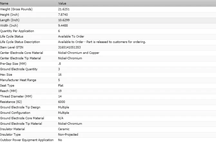Image resolution: width=216 pixels, height=142 pixels.
Task: Click the Resistance value 6000
Action: pos(62,102)
